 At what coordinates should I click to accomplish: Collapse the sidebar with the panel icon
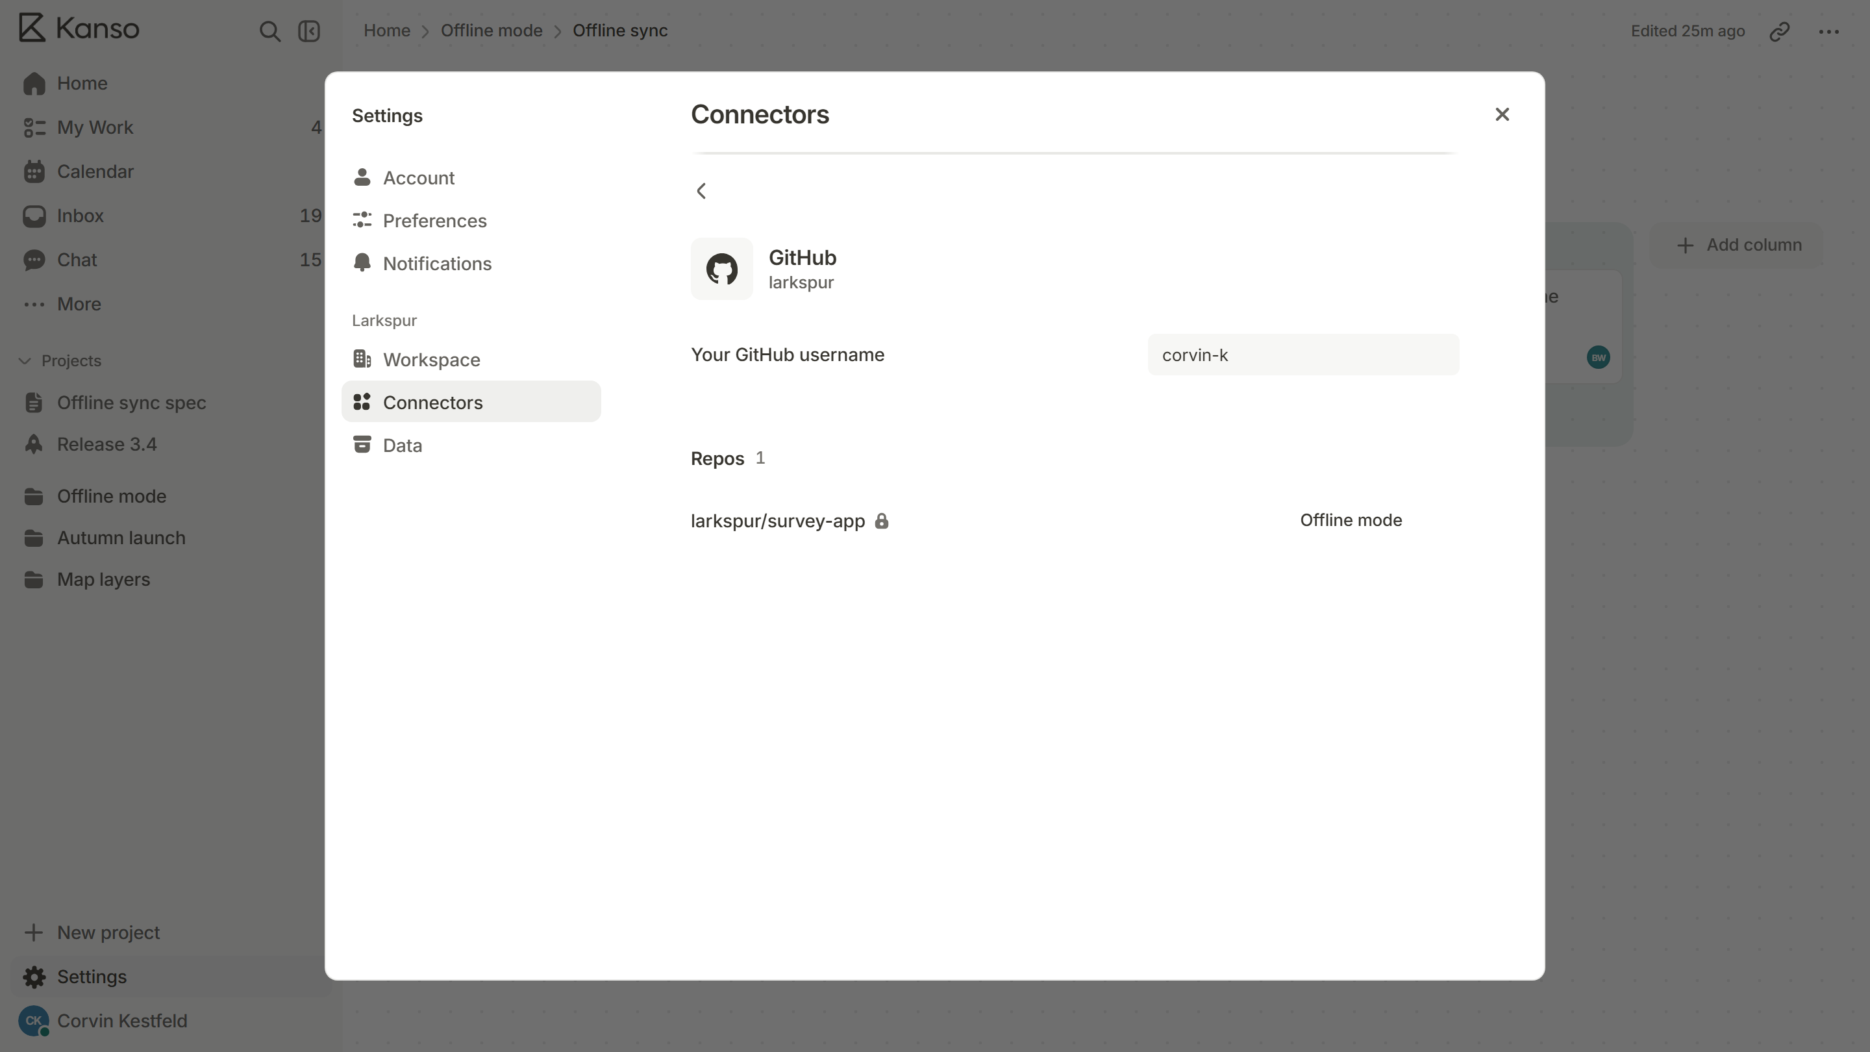click(x=309, y=31)
